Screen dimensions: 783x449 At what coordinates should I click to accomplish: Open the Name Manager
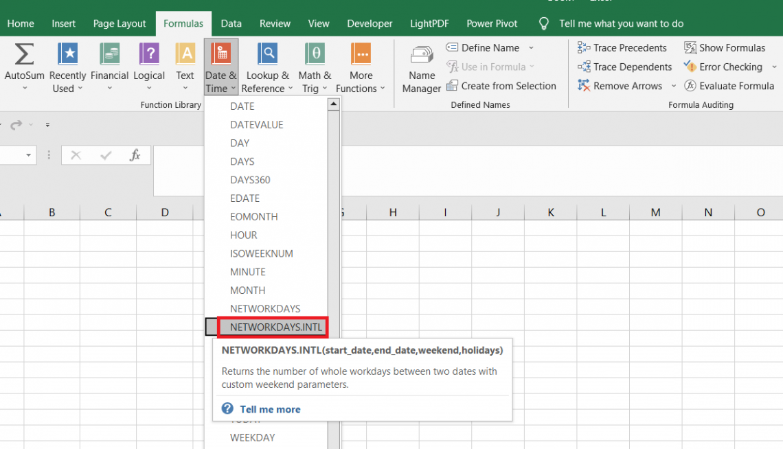(x=421, y=67)
